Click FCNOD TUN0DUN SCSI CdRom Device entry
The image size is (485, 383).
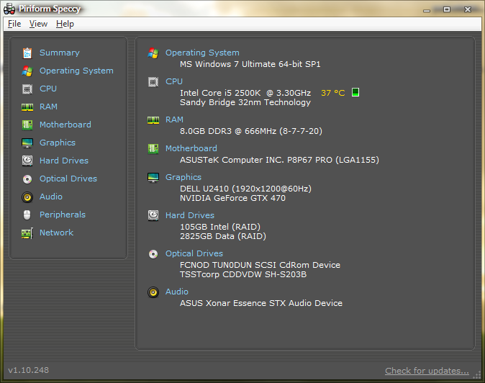(x=260, y=265)
